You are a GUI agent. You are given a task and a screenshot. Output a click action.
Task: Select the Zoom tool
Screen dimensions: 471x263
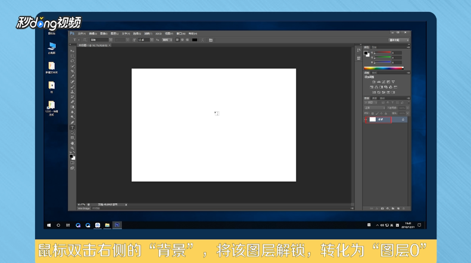click(73, 148)
